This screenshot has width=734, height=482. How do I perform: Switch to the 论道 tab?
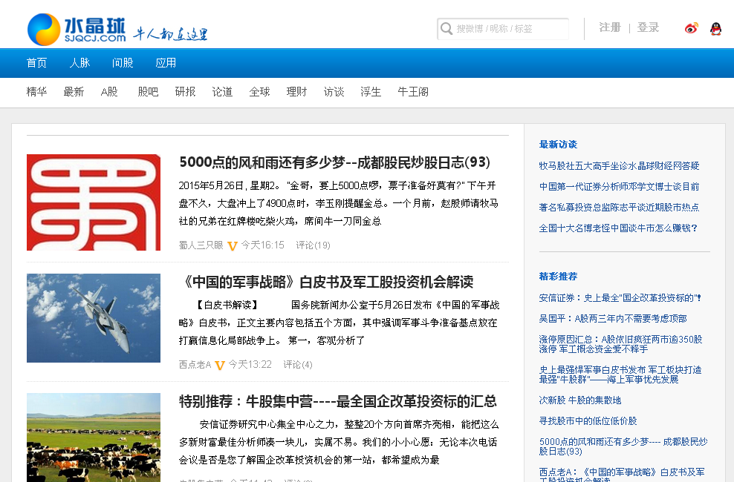[222, 92]
